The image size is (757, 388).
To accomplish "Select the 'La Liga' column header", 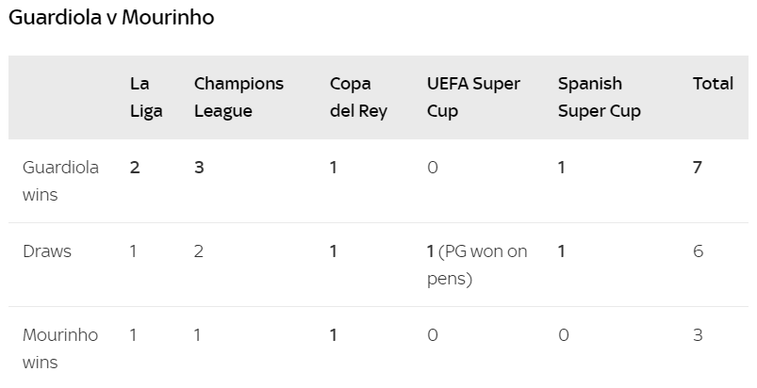I will click(146, 97).
